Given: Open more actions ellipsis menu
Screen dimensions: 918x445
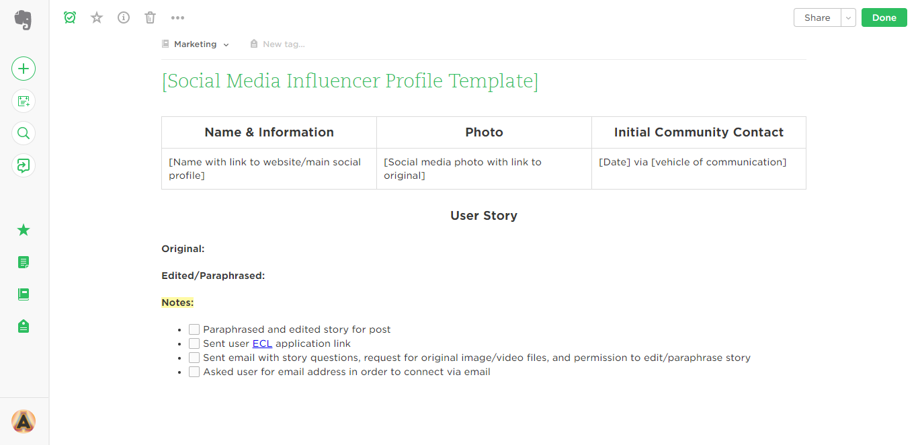Looking at the screenshot, I should point(177,17).
